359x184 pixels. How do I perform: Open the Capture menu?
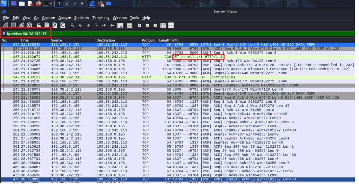tap(48, 18)
